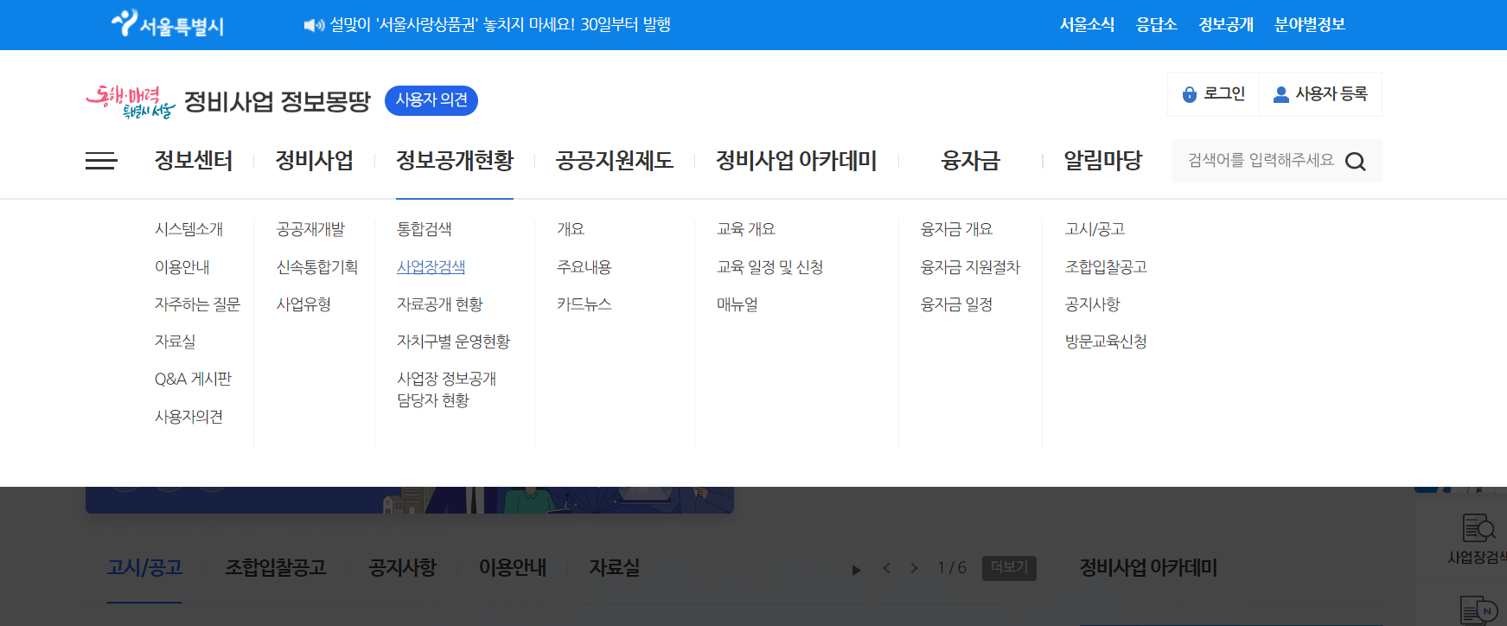Select 공공재개발 submenu item
1507x626 pixels.
pos(310,229)
